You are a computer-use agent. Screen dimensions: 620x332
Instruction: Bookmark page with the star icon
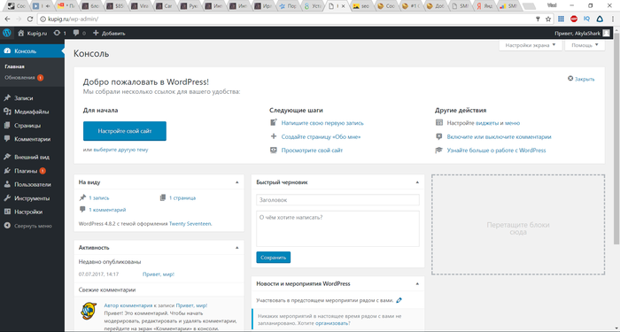click(548, 19)
